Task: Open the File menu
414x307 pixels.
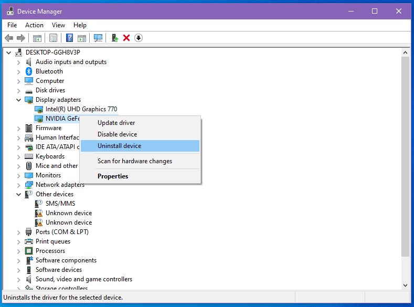Action: point(12,25)
